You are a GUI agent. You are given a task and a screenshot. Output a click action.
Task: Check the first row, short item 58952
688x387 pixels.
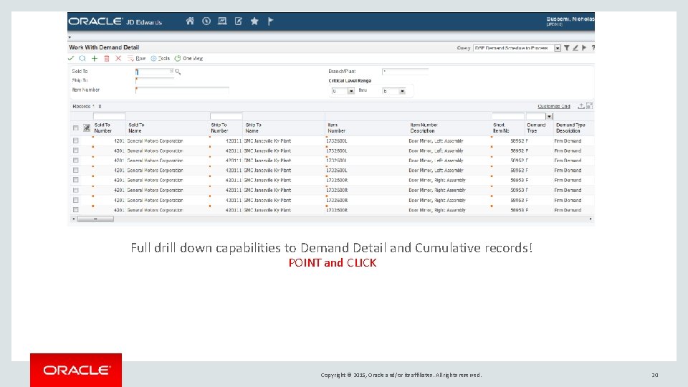(75, 141)
